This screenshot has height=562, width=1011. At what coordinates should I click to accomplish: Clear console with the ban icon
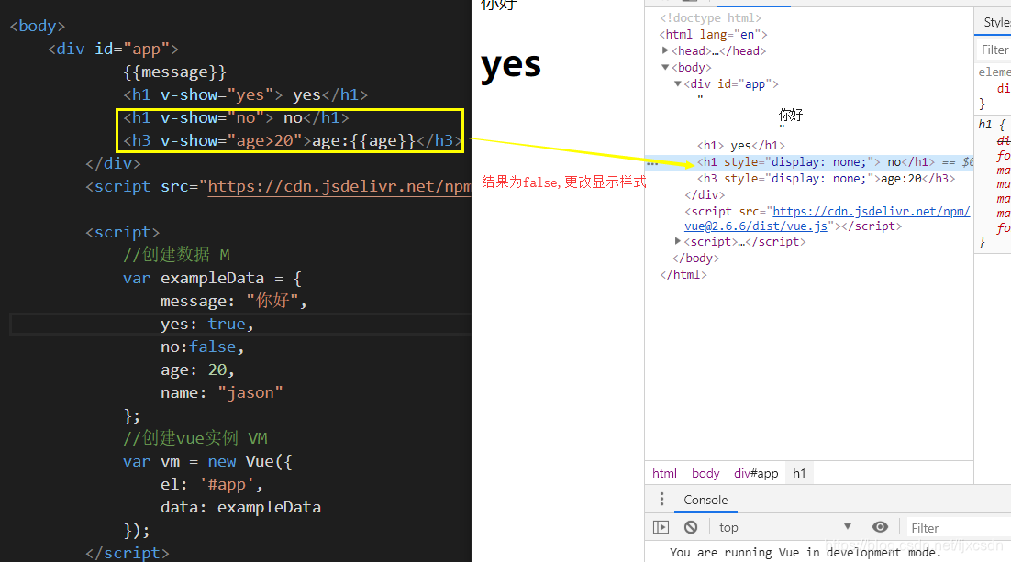tap(691, 527)
